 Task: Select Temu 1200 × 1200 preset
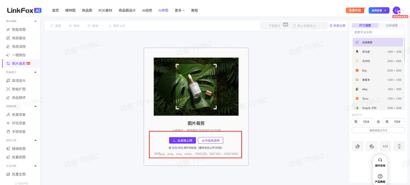pos(378,99)
